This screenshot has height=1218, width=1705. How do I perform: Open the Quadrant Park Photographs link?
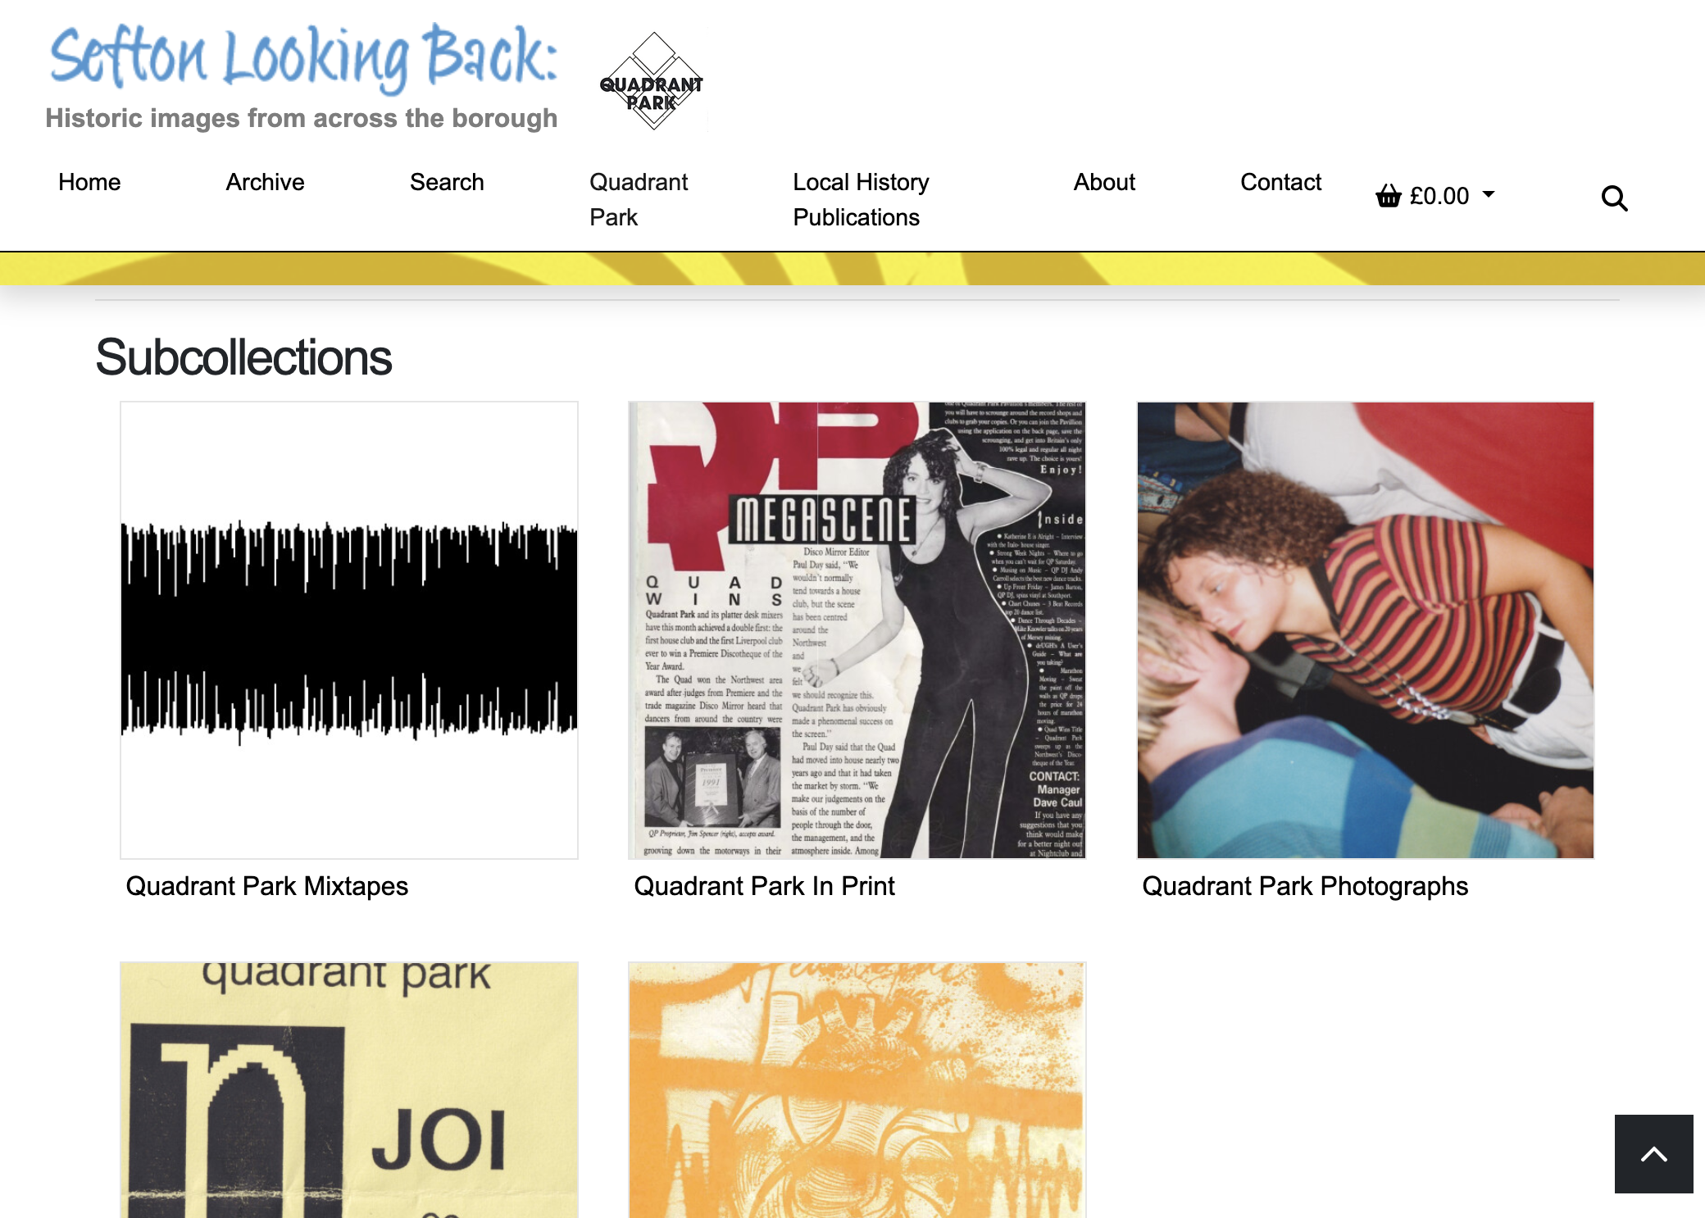pos(1305,886)
